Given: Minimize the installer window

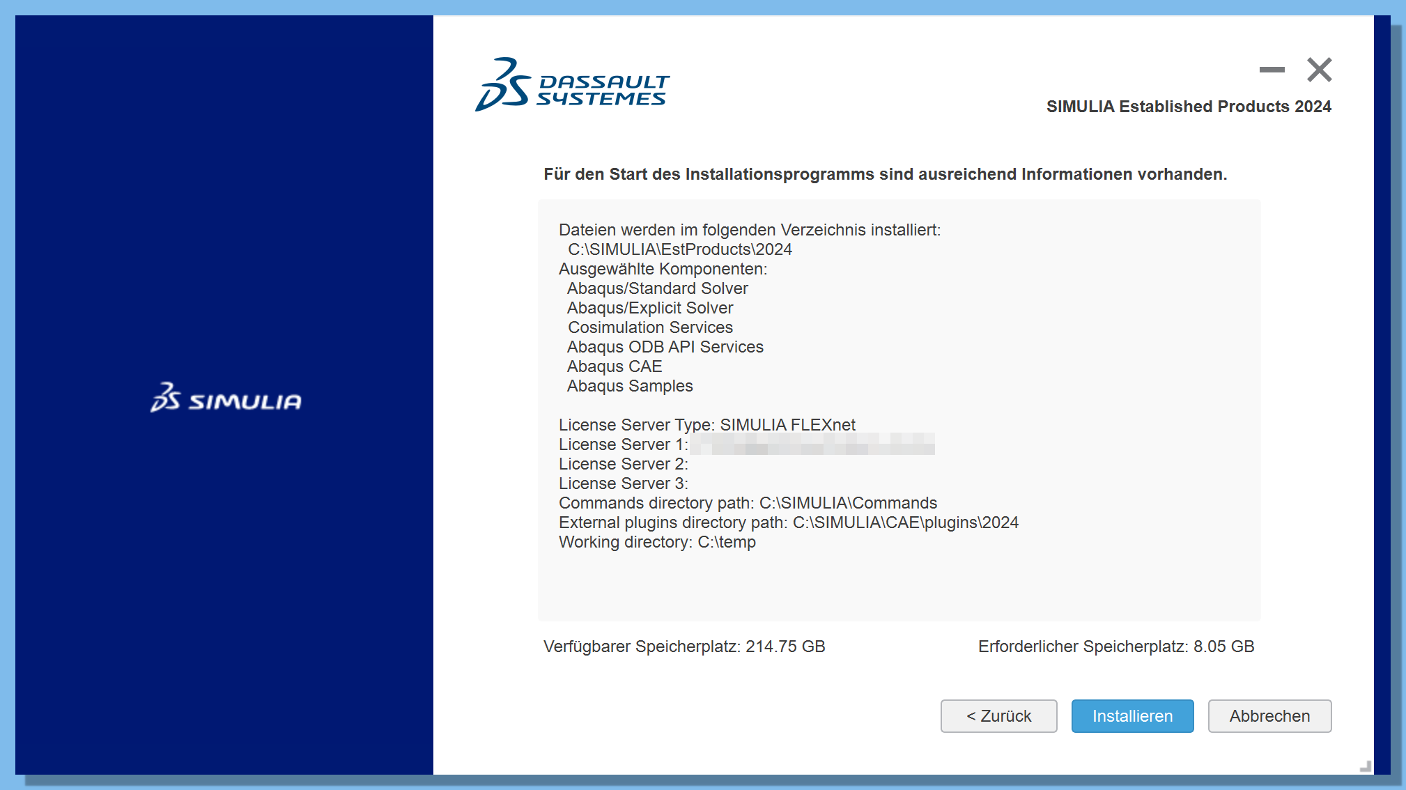Looking at the screenshot, I should point(1272,70).
